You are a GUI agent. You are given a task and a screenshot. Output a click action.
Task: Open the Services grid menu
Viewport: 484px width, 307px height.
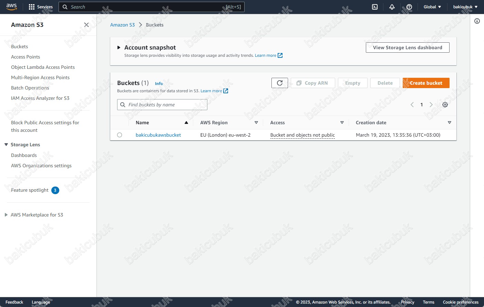(41, 7)
